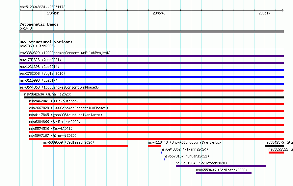The image size is (293, 186).
Task: Click DGV Structural Variants track title
Action: click(x=46, y=42)
